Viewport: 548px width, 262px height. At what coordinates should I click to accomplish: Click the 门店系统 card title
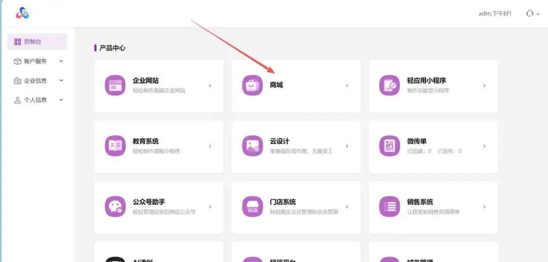283,202
